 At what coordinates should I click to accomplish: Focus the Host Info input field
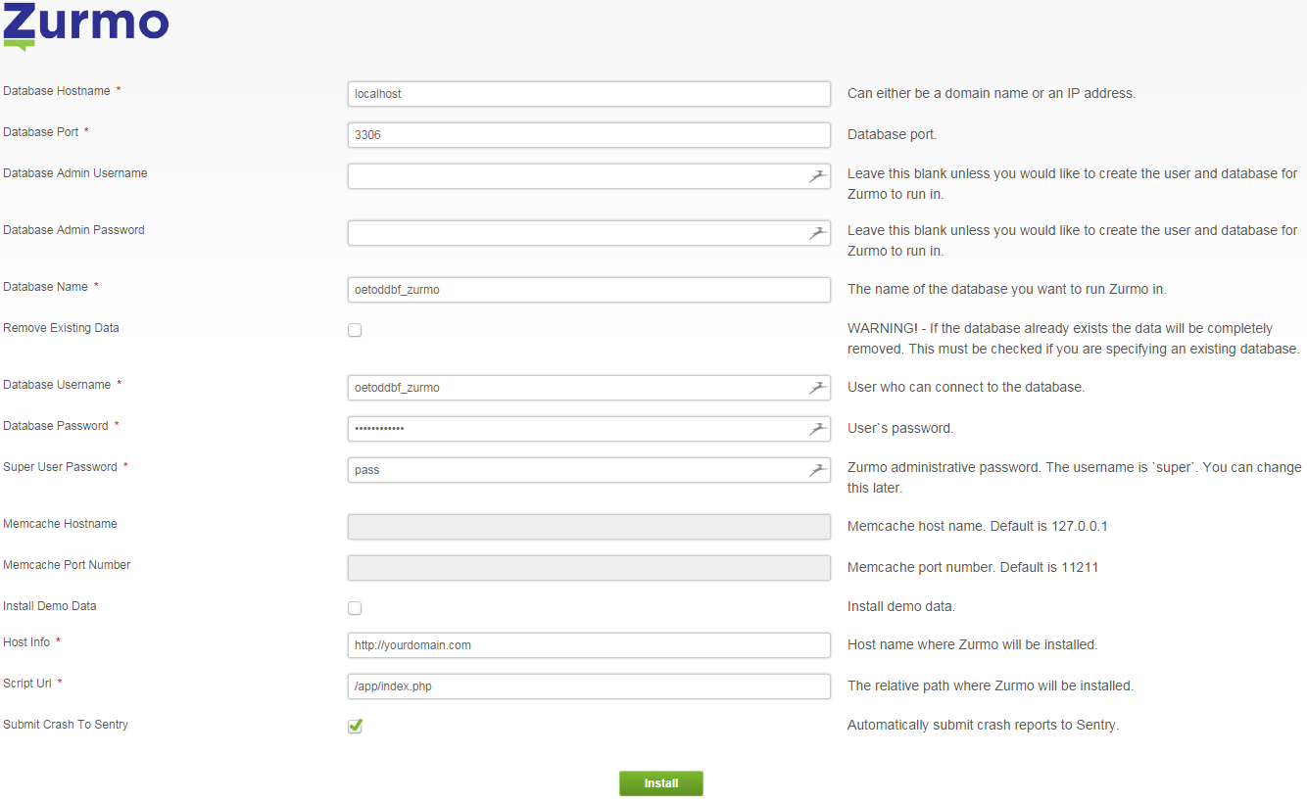point(589,645)
